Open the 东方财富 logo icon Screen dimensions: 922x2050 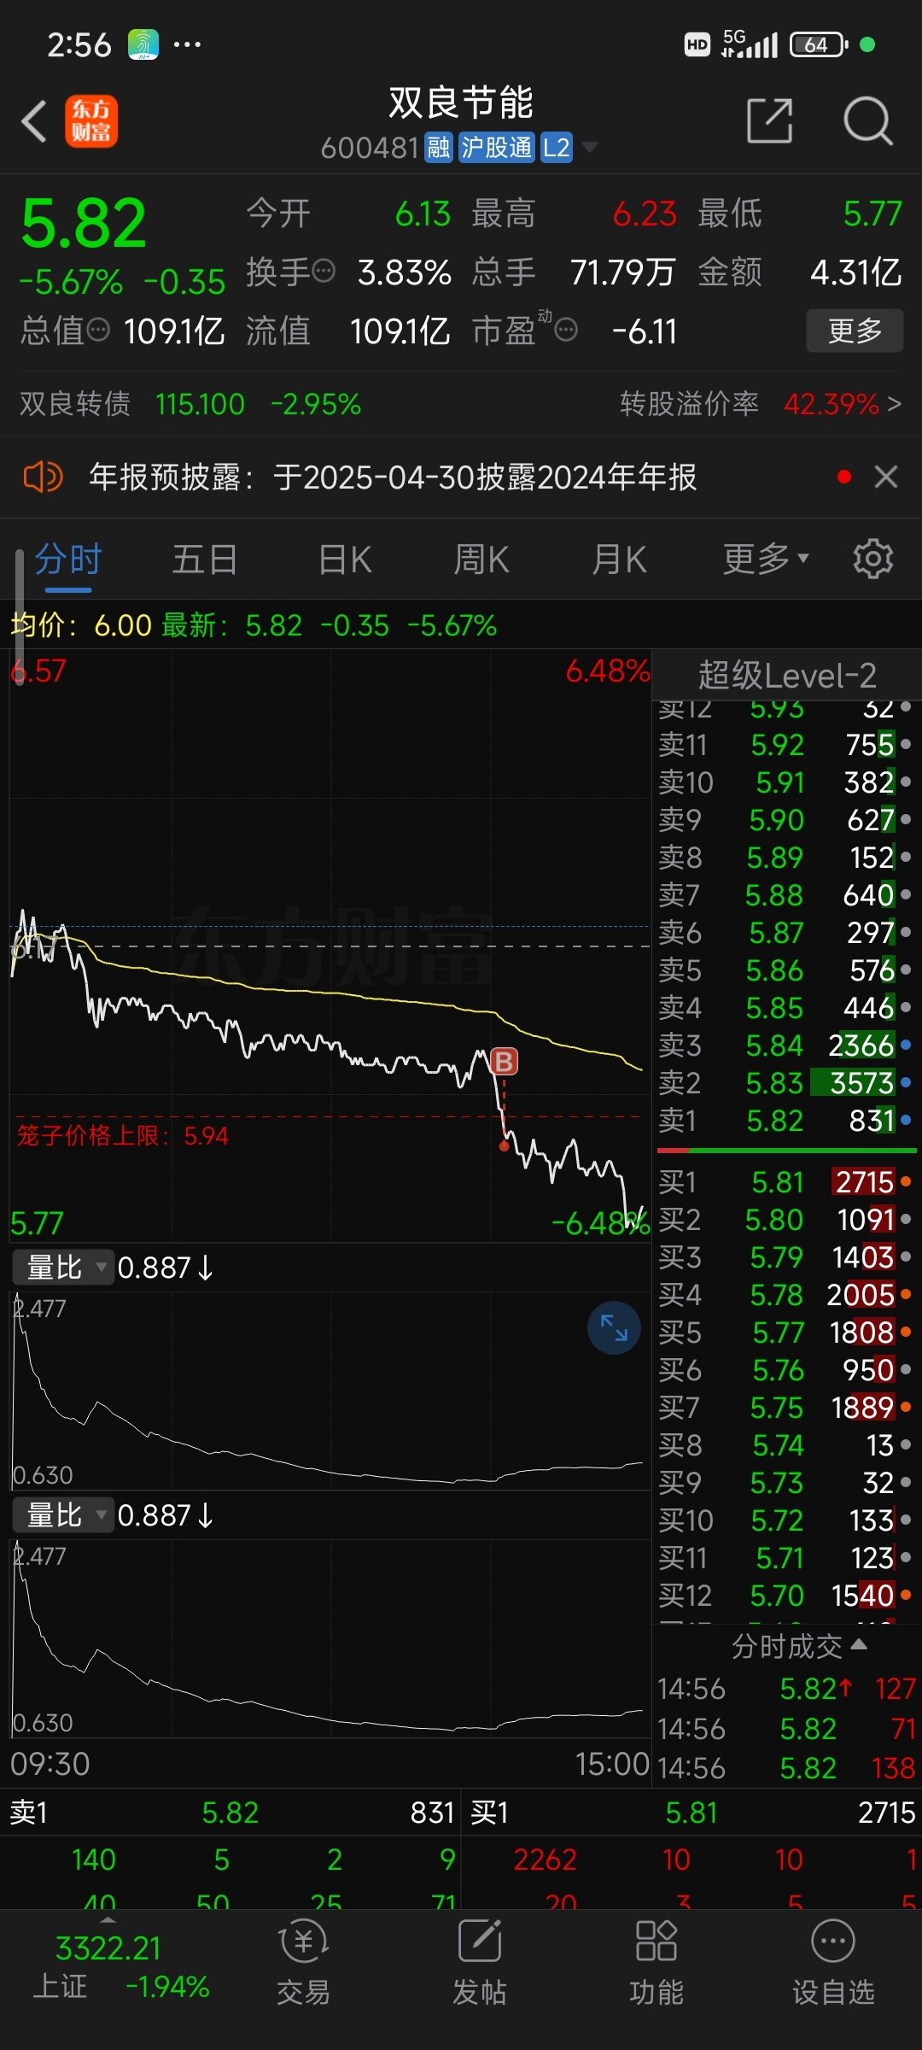click(91, 121)
